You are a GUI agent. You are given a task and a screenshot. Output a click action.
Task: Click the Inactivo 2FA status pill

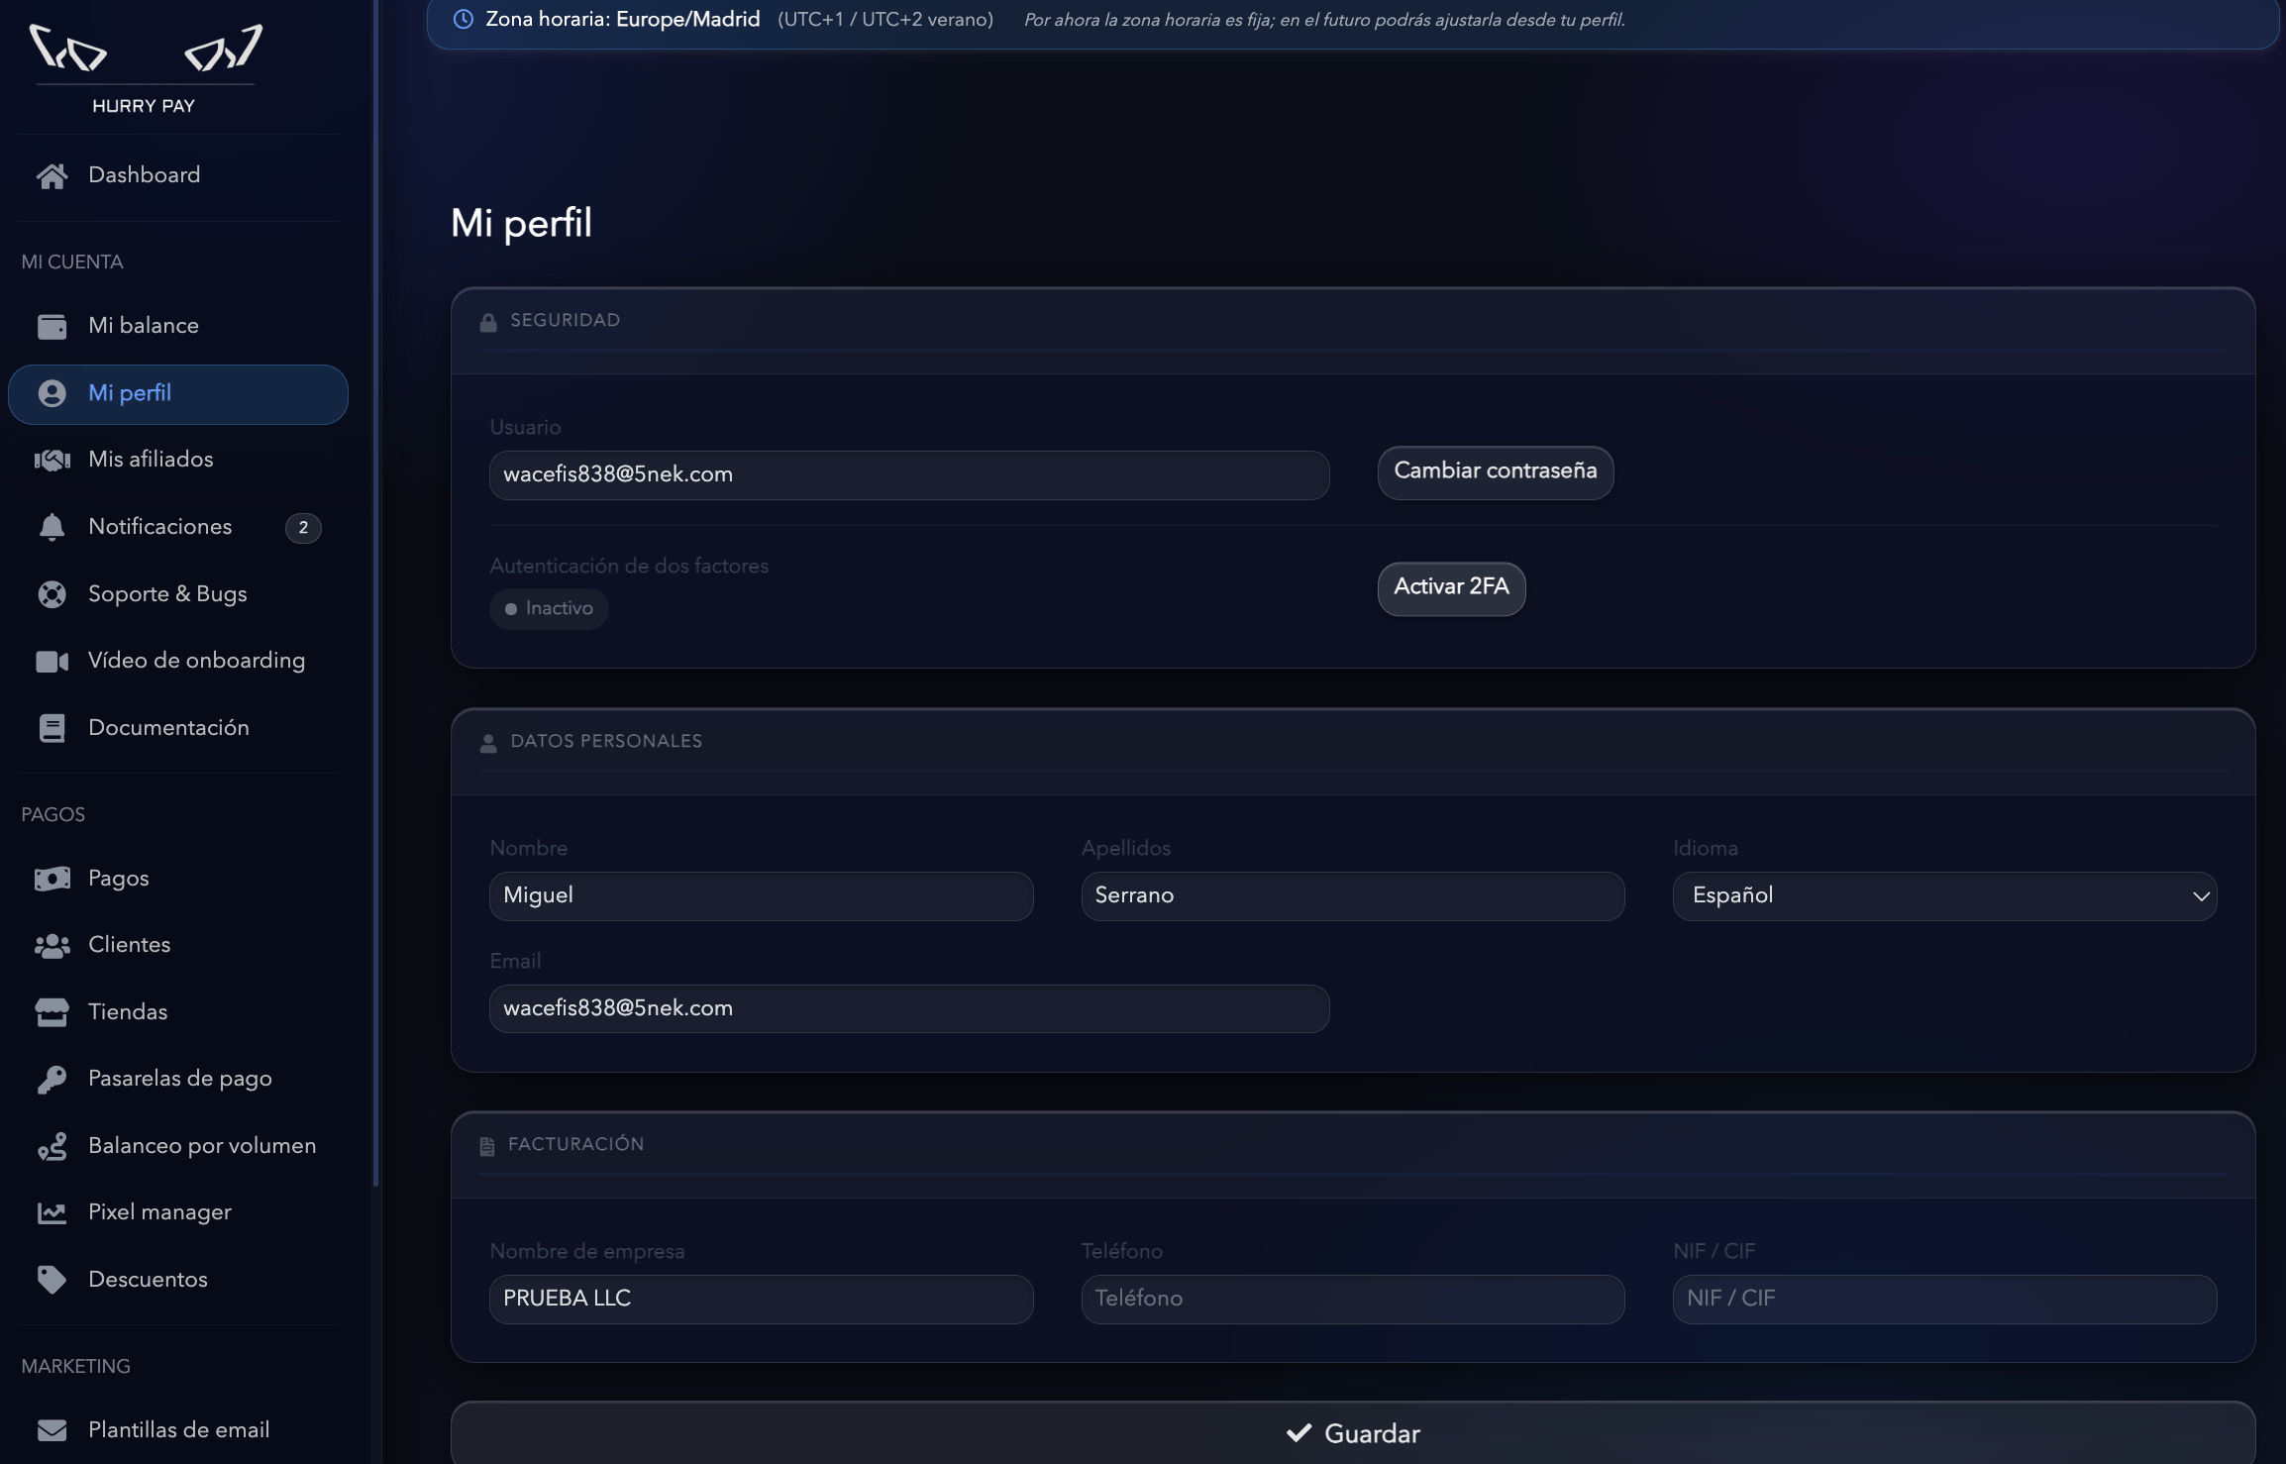coord(549,608)
